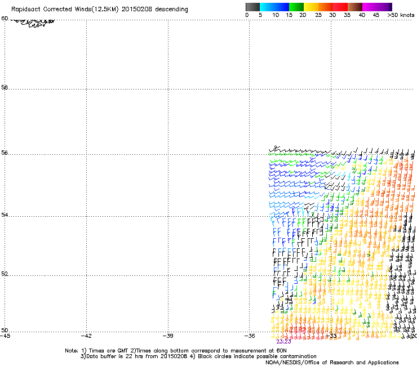Click the latitude label '56' on the left axis
The width and height of the screenshot is (417, 366).
[x=5, y=153]
